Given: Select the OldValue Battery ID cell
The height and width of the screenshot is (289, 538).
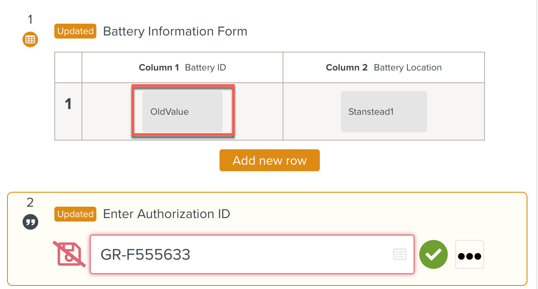Looking at the screenshot, I should [182, 112].
